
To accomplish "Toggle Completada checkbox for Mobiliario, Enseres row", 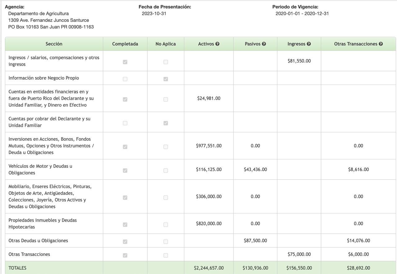I will [125, 197].
